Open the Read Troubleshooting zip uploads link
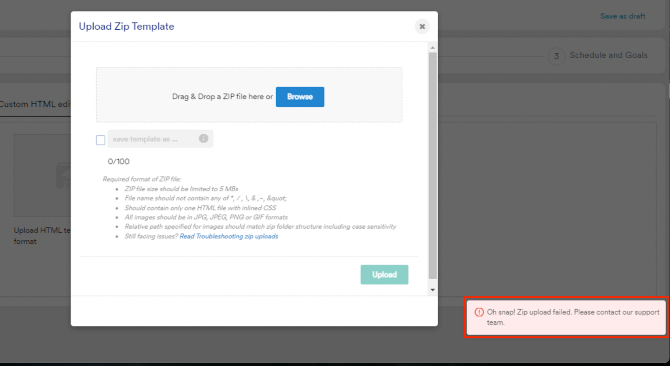The image size is (670, 366). coord(229,236)
